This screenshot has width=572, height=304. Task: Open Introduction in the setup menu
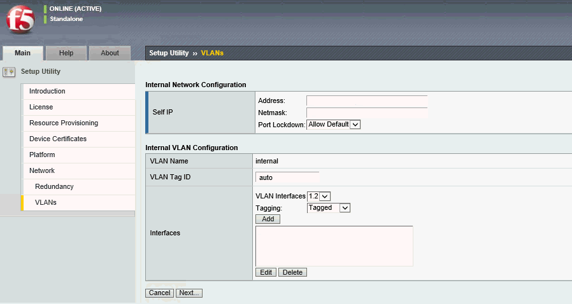coord(47,91)
